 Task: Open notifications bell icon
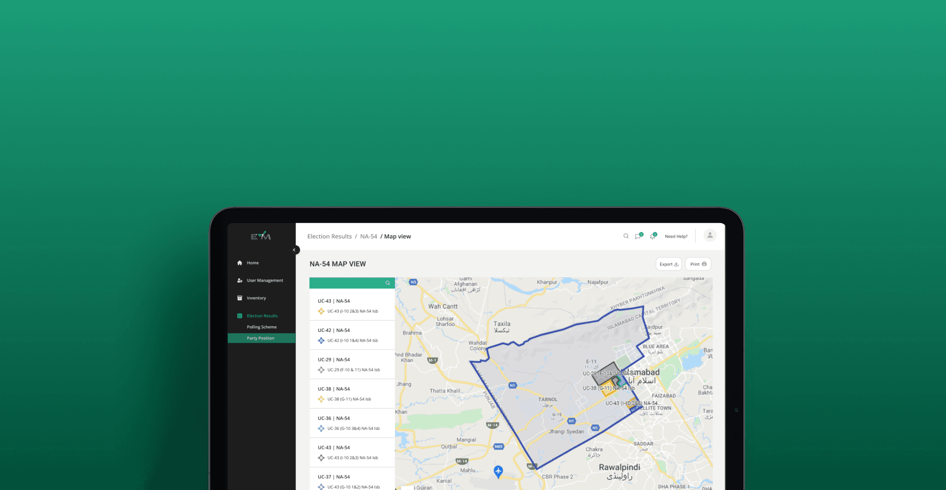[x=653, y=236]
